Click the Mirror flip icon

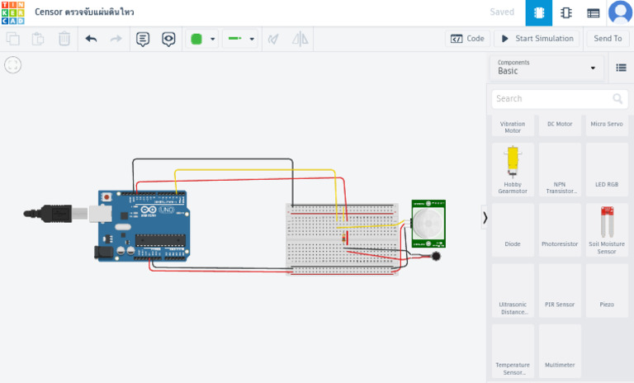(x=300, y=40)
